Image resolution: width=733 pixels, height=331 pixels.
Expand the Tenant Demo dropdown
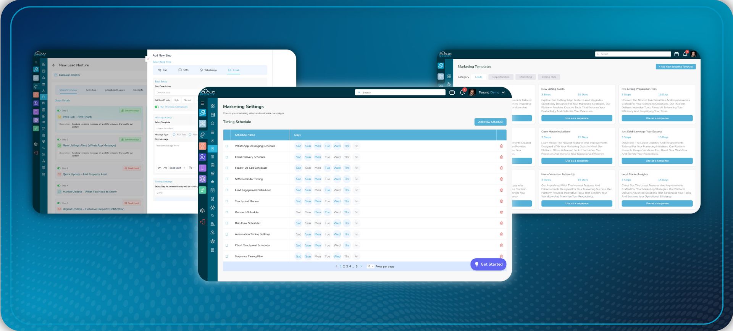(x=503, y=92)
